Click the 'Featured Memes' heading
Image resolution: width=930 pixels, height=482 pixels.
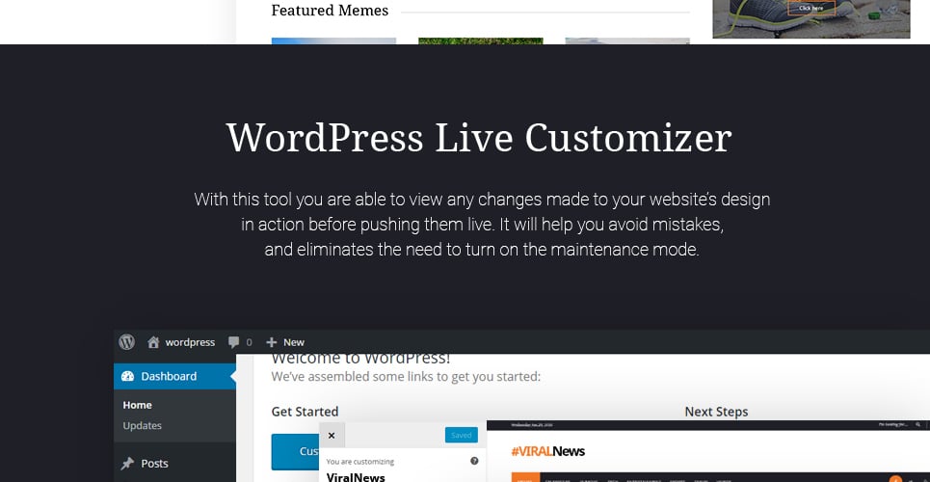coord(330,10)
